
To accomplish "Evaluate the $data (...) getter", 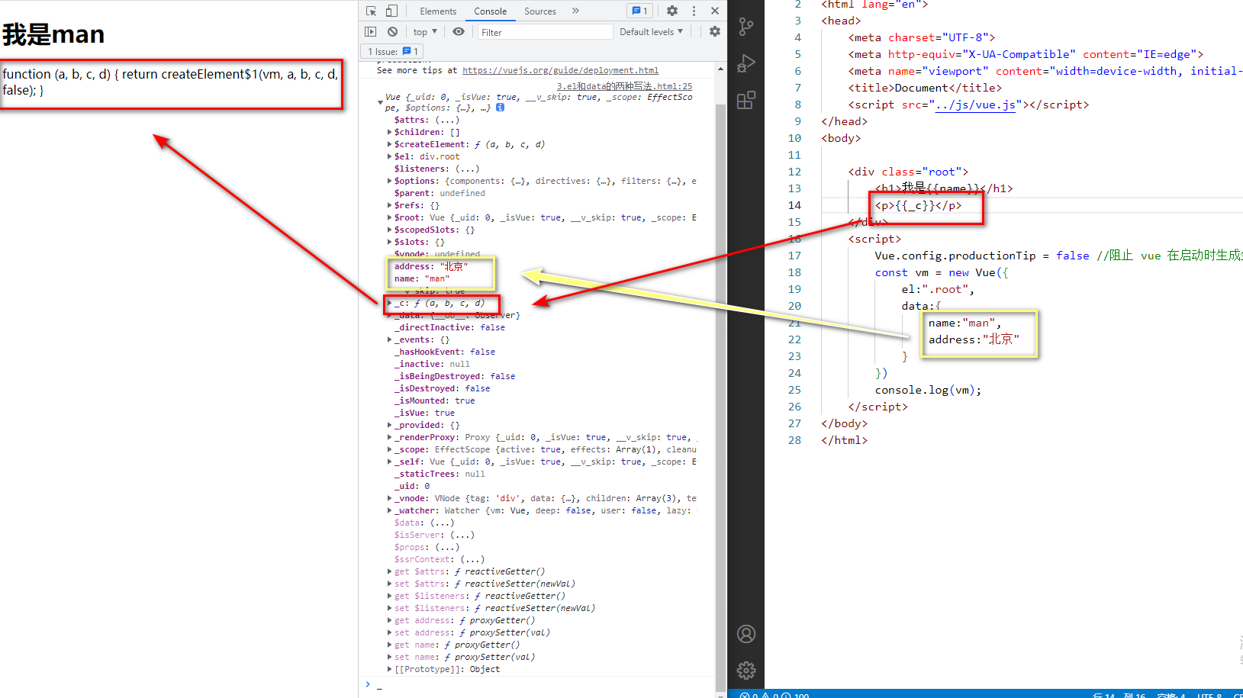I will [442, 523].
